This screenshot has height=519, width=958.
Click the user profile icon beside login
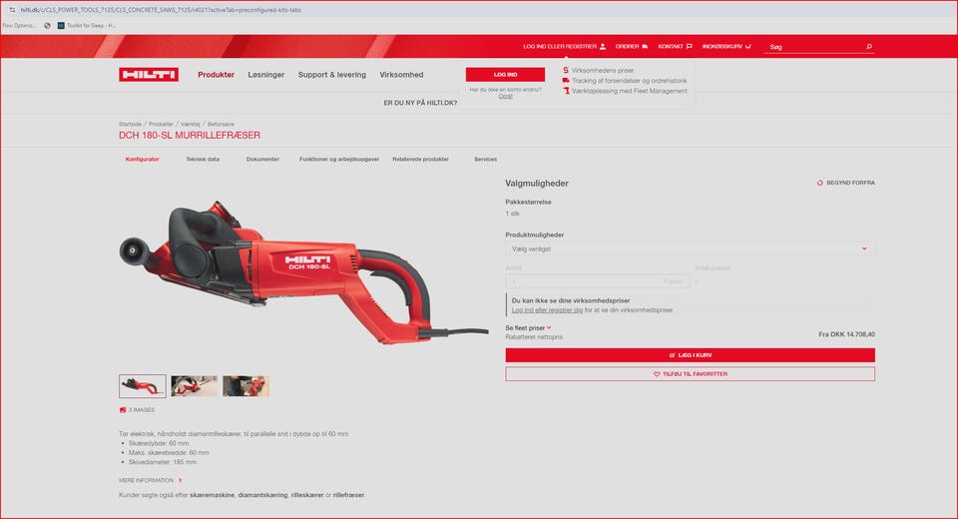coord(603,47)
